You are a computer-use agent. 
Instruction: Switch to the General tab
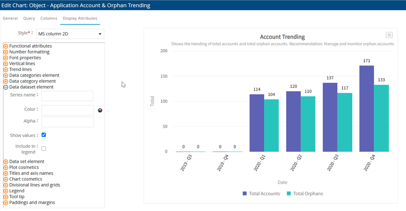tap(10, 18)
